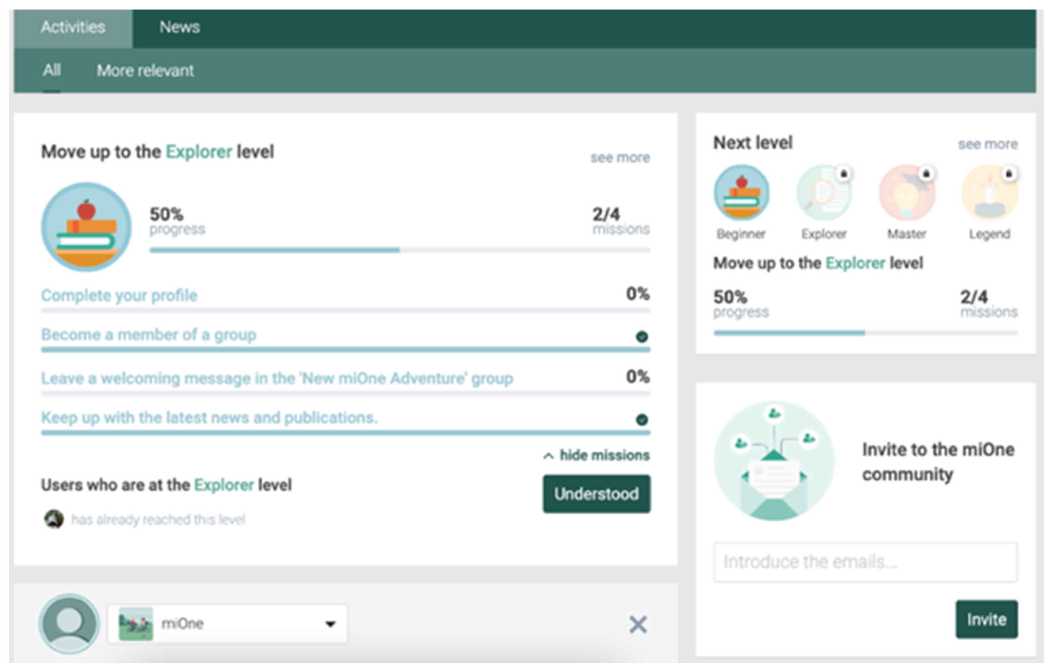1051x672 pixels.
Task: Click completed dot for latest news mission
Action: (642, 419)
